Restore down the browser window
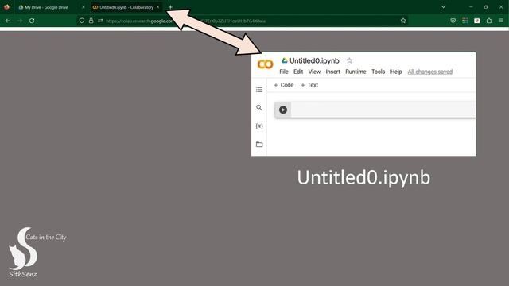The width and height of the screenshot is (509, 286). (x=486, y=7)
